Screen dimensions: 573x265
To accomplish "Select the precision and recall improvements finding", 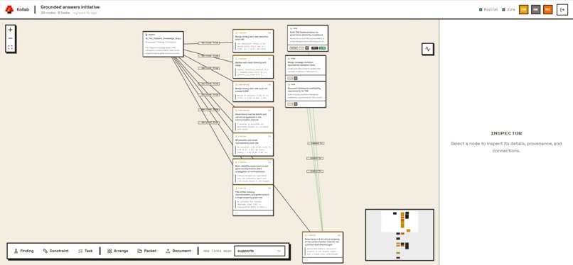I will [253, 145].
